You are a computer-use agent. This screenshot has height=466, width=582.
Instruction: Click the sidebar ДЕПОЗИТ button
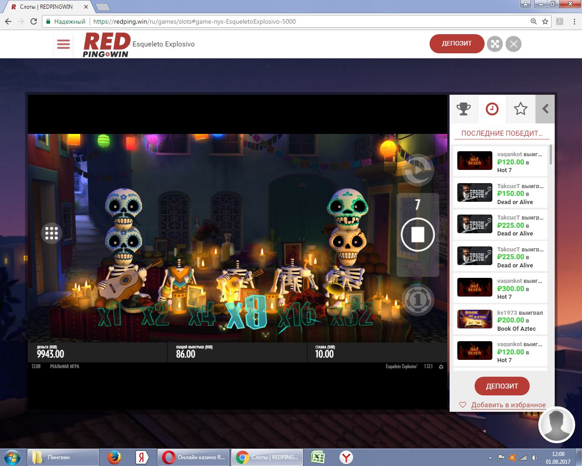click(502, 386)
